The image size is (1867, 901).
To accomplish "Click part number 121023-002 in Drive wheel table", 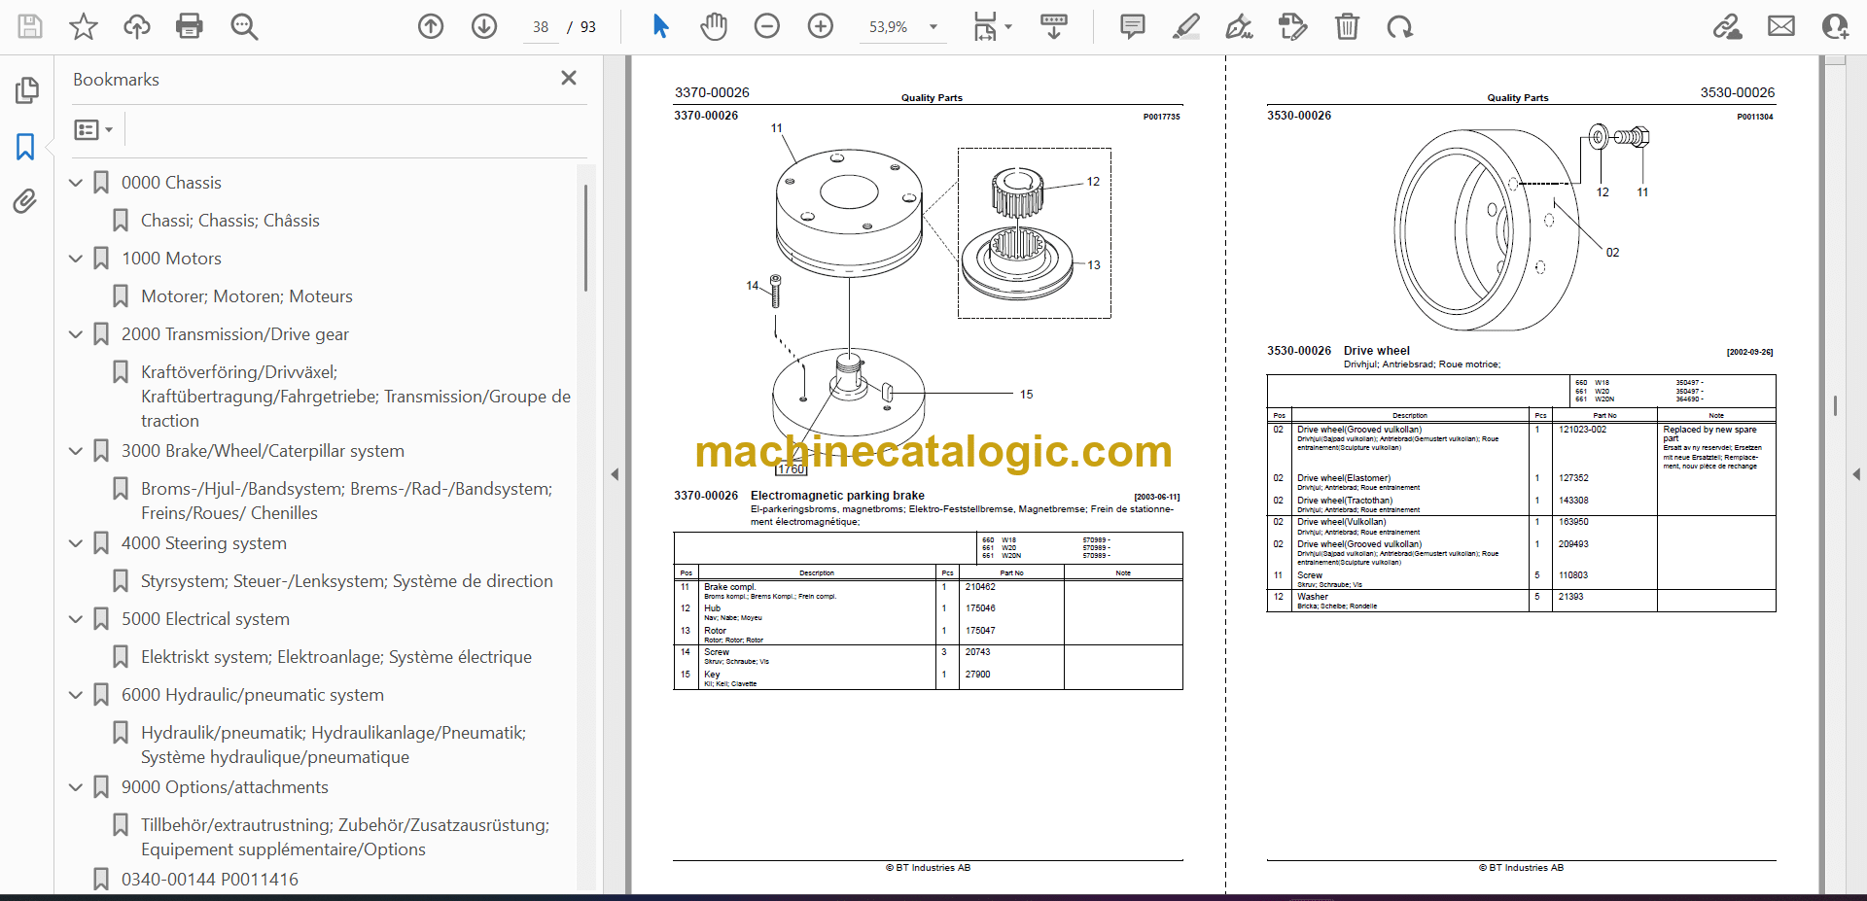I will point(1583,430).
